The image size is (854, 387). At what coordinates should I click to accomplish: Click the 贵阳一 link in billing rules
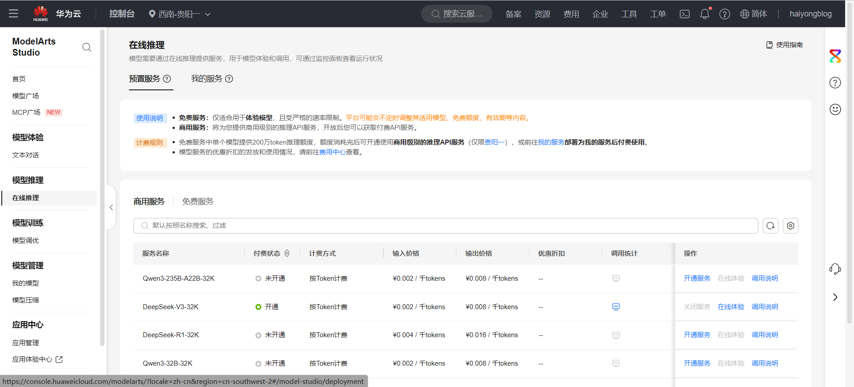tap(495, 142)
